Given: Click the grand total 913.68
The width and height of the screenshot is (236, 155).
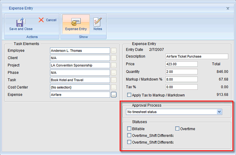Looking at the screenshot, I should tap(222, 95).
